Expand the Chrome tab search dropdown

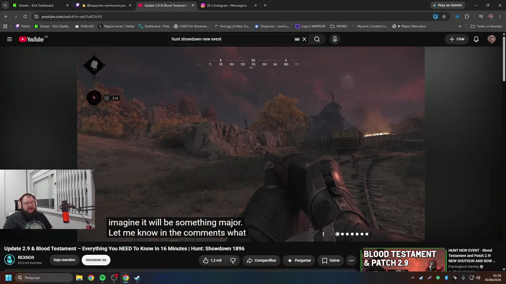point(5,6)
